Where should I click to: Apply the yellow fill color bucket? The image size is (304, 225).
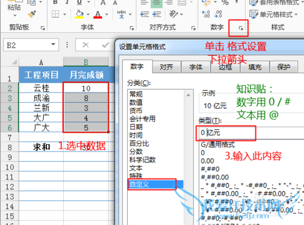79,14
